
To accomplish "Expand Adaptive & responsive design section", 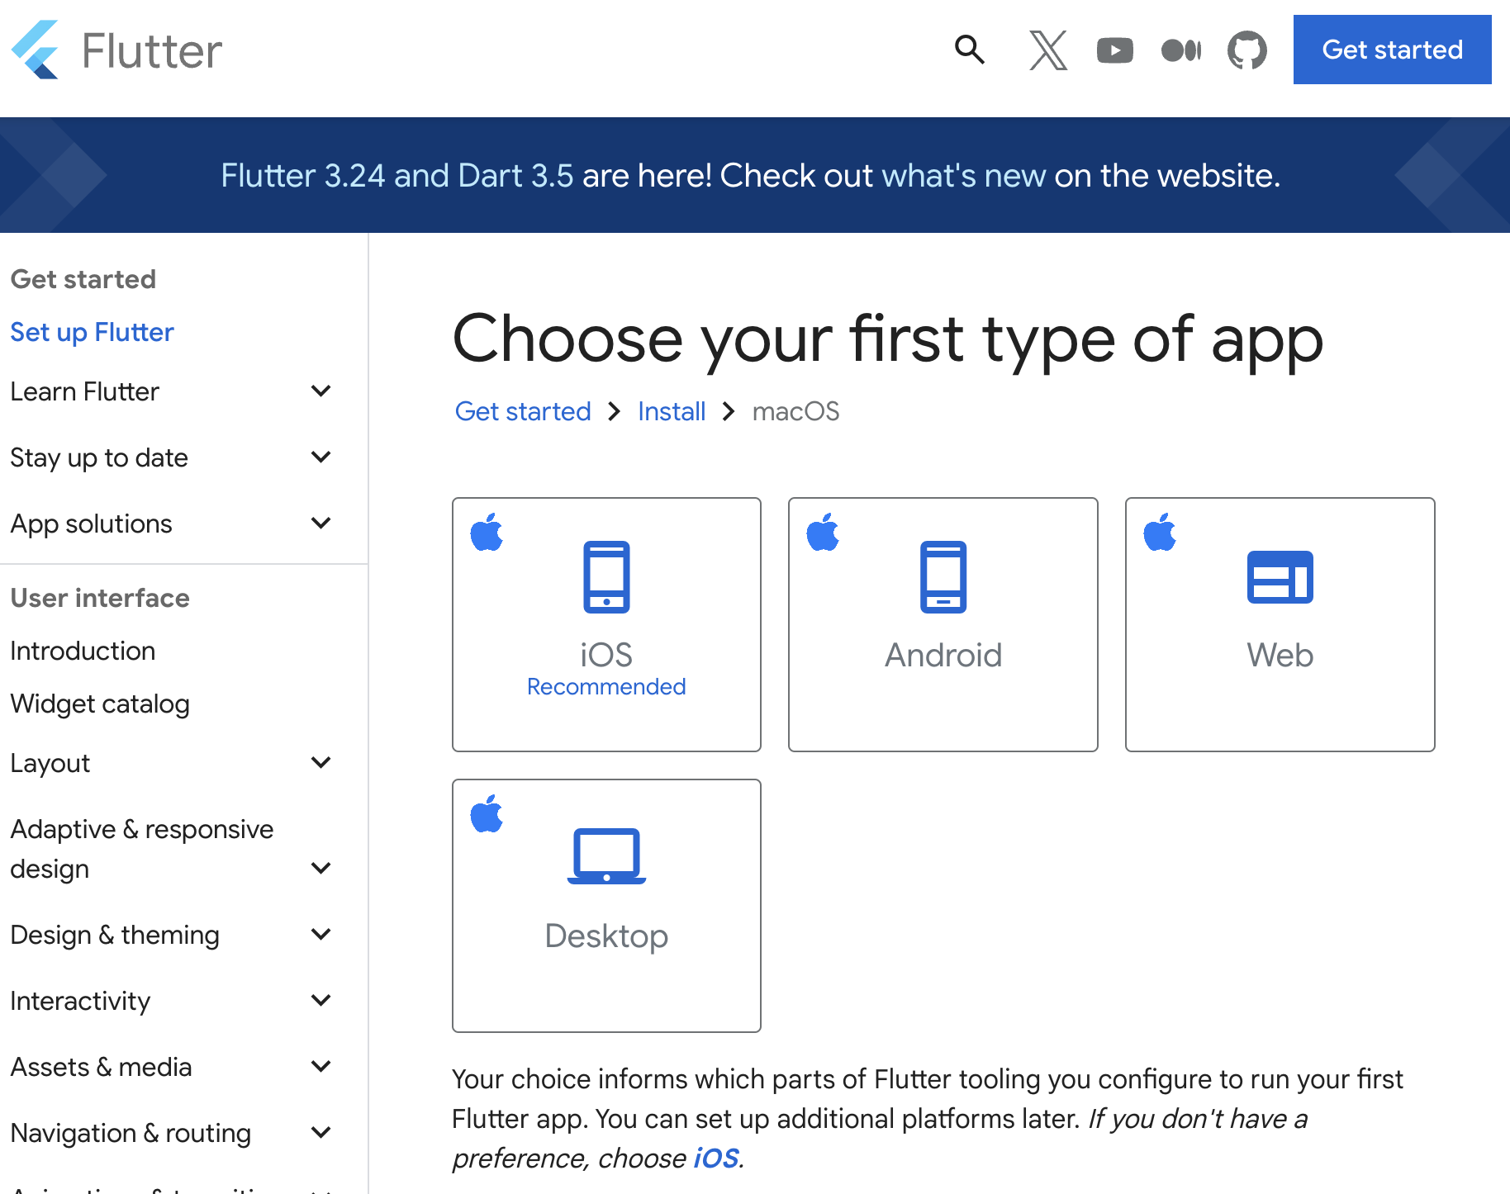I will 321,868.
